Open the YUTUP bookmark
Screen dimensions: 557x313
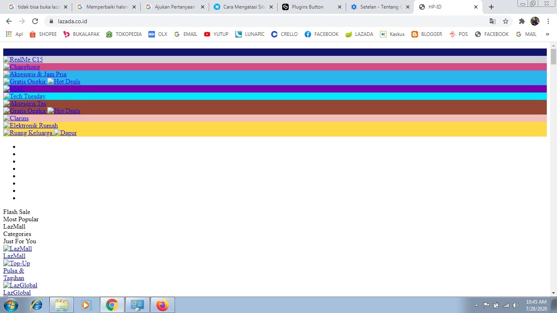(216, 34)
